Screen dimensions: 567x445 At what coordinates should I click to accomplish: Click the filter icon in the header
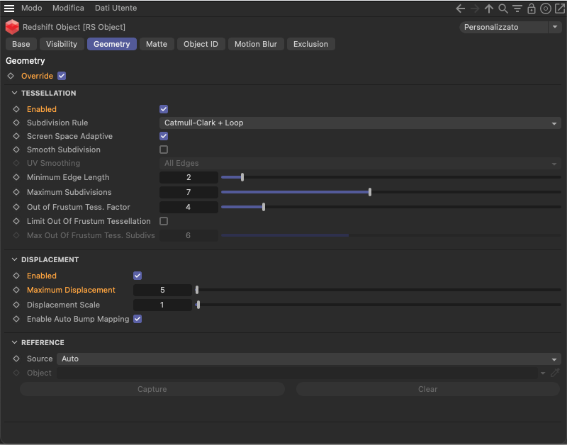pyautogui.click(x=517, y=9)
